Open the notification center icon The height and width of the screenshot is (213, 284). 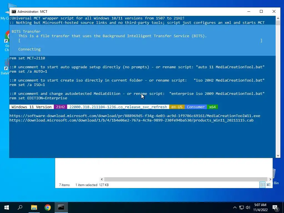click(x=275, y=207)
